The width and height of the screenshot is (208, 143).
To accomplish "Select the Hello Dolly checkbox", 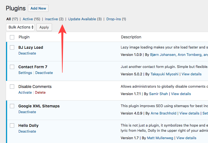I will click(12, 125).
